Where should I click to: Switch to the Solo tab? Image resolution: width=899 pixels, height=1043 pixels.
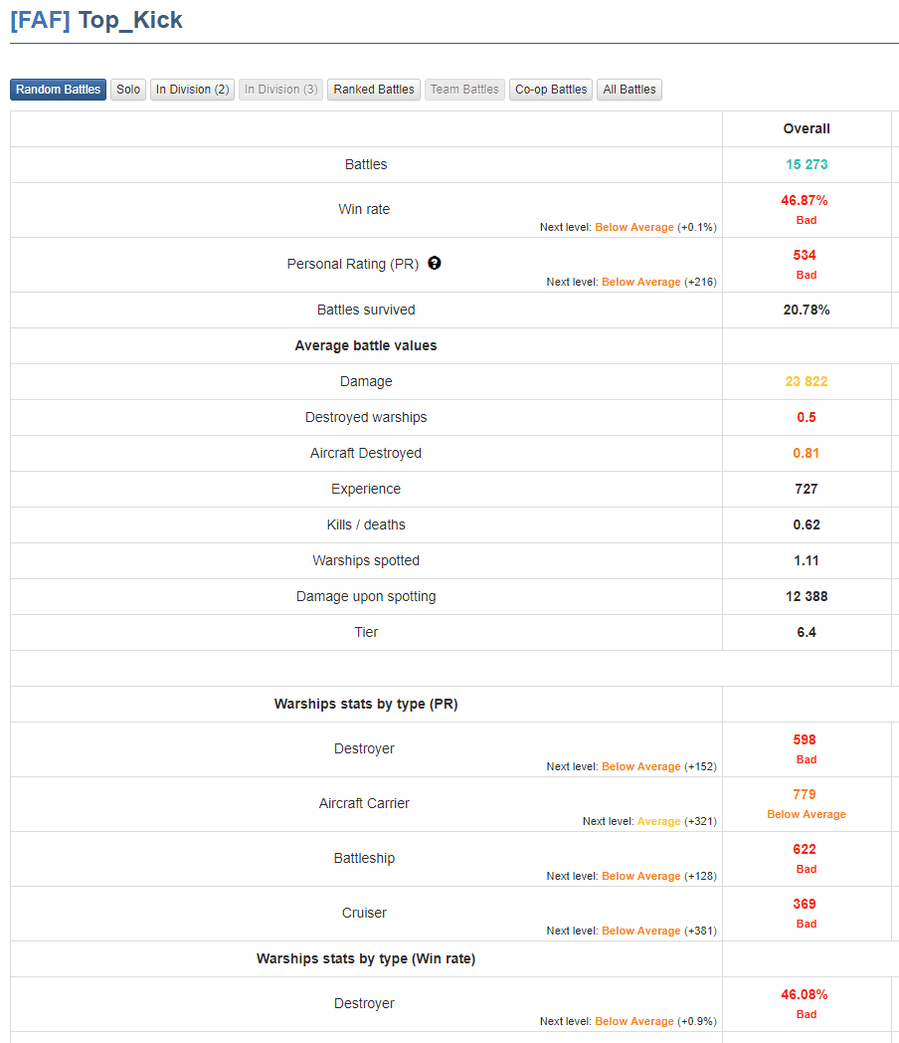click(x=128, y=90)
